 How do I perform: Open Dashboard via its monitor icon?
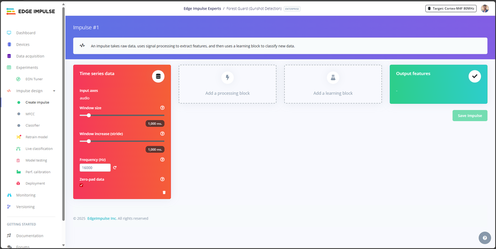(9, 33)
